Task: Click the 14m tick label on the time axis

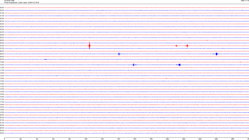Action: click(119, 139)
